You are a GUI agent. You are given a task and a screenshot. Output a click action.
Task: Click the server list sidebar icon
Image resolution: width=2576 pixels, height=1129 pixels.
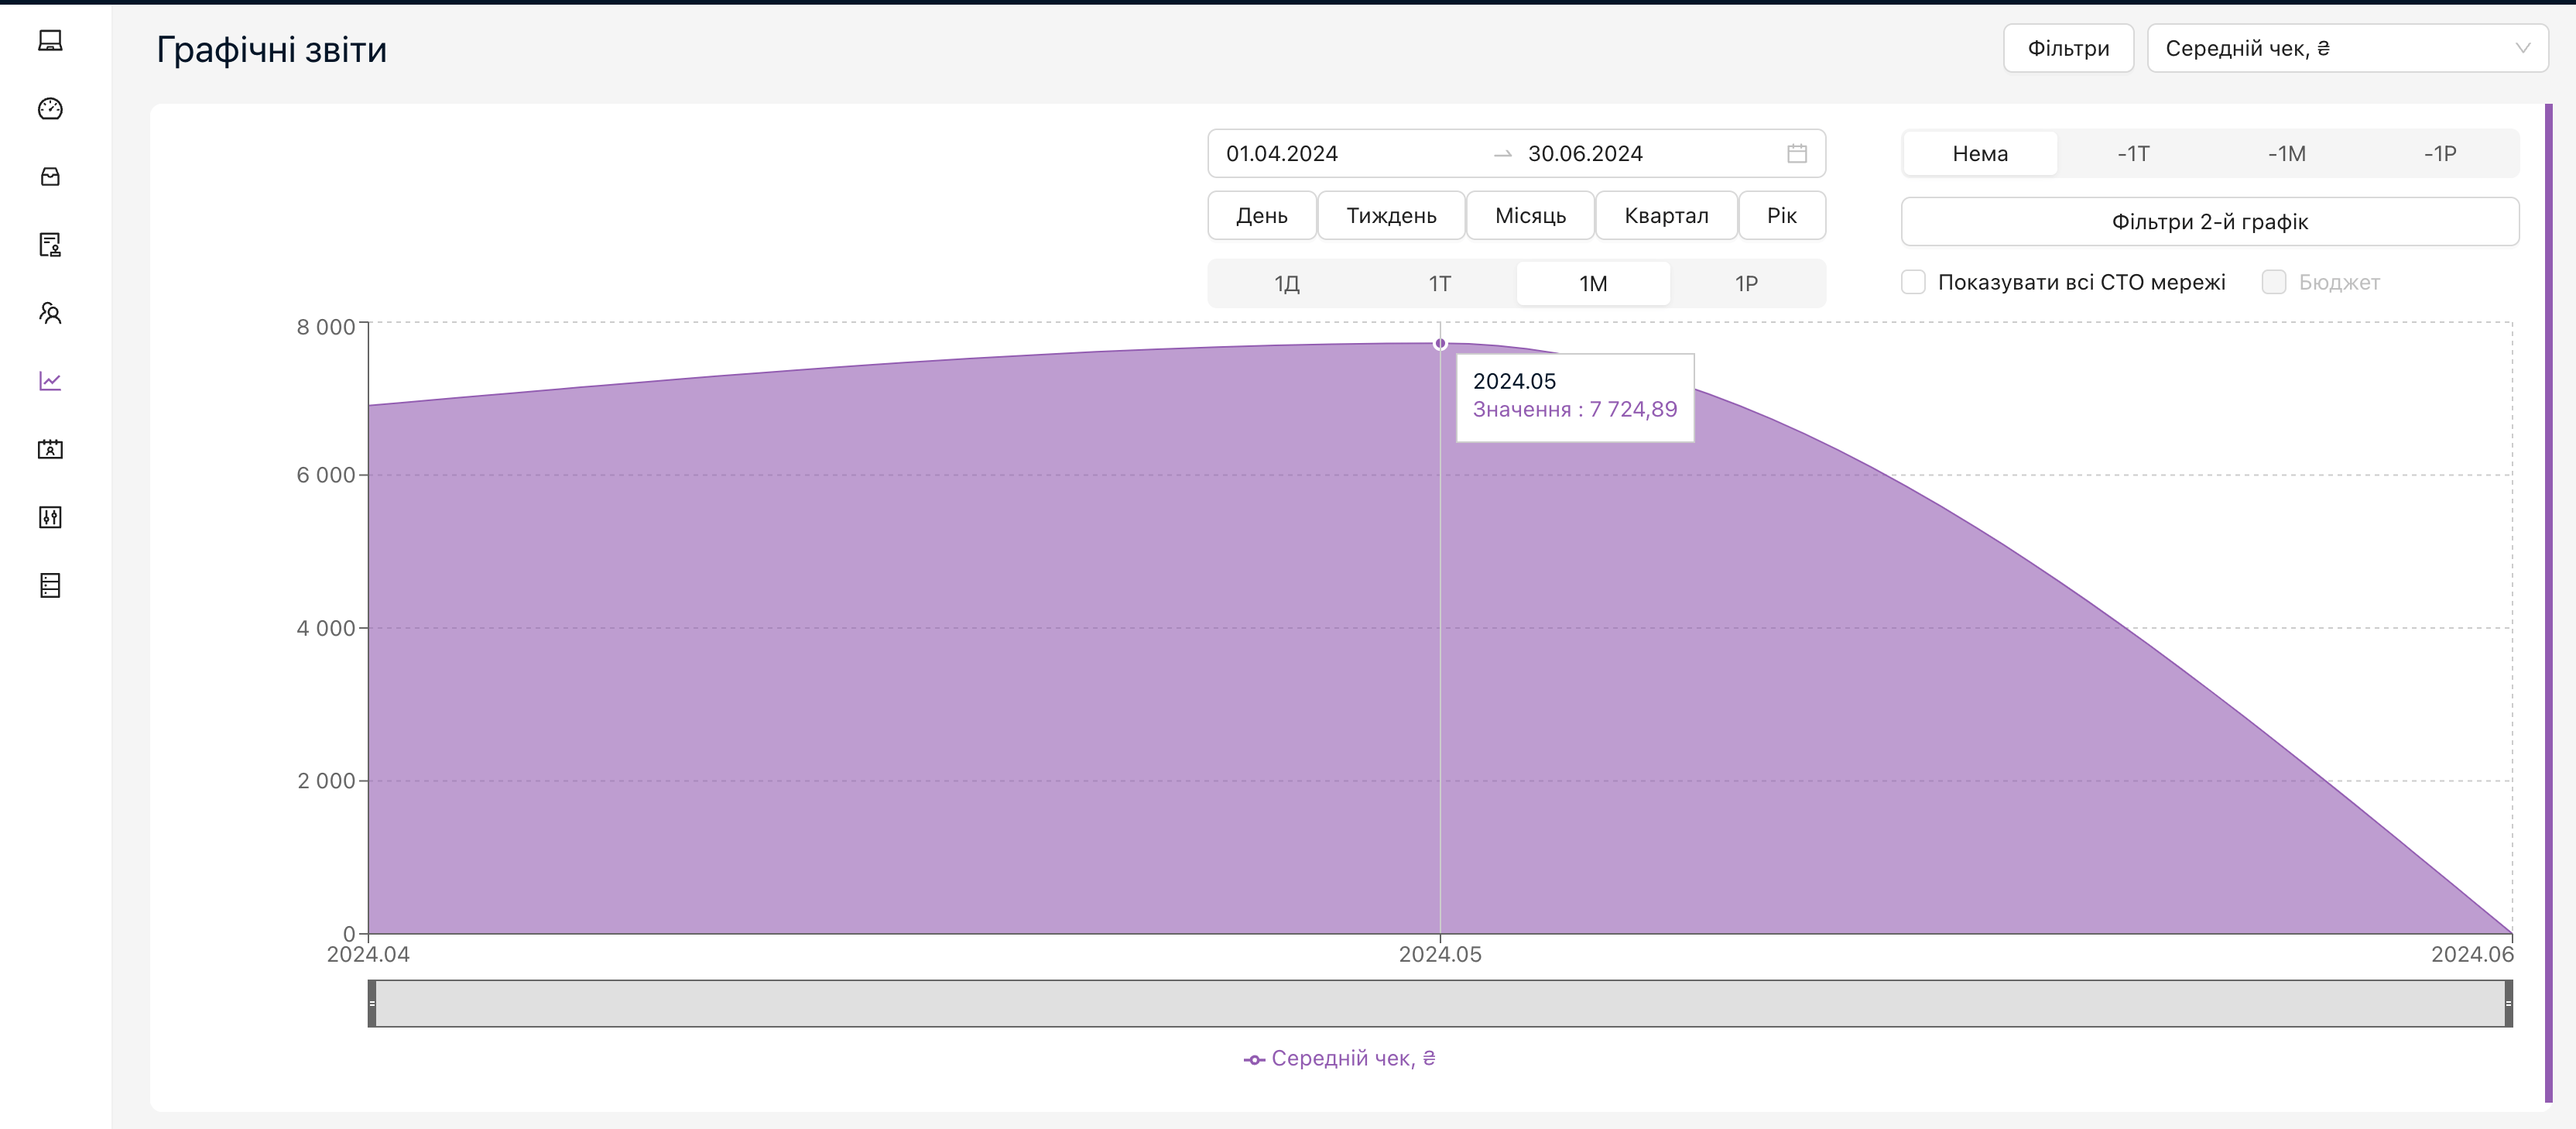point(50,585)
